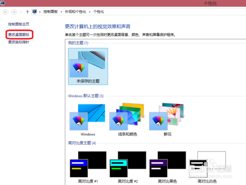Select the 未保存的主题 theme
The height and width of the screenshot is (185, 246).
(88, 66)
